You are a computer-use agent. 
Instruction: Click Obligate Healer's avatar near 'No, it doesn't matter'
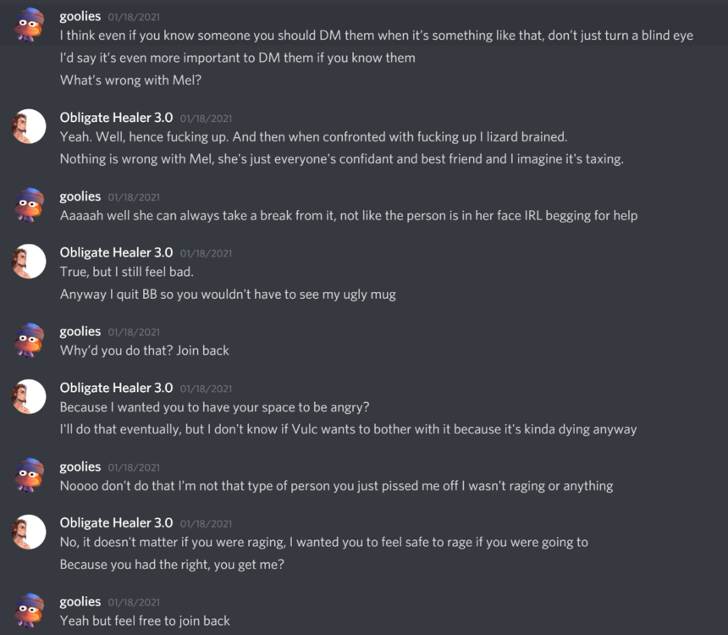tap(29, 531)
